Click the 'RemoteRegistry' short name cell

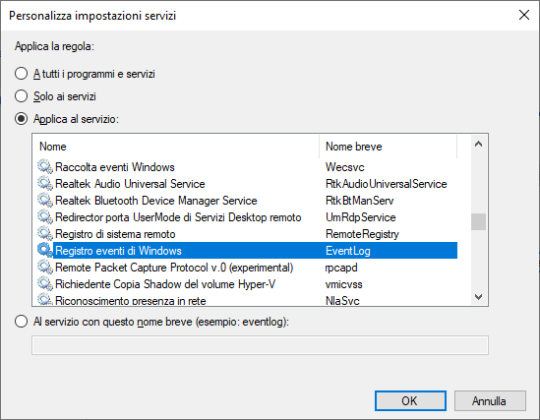[x=362, y=234]
